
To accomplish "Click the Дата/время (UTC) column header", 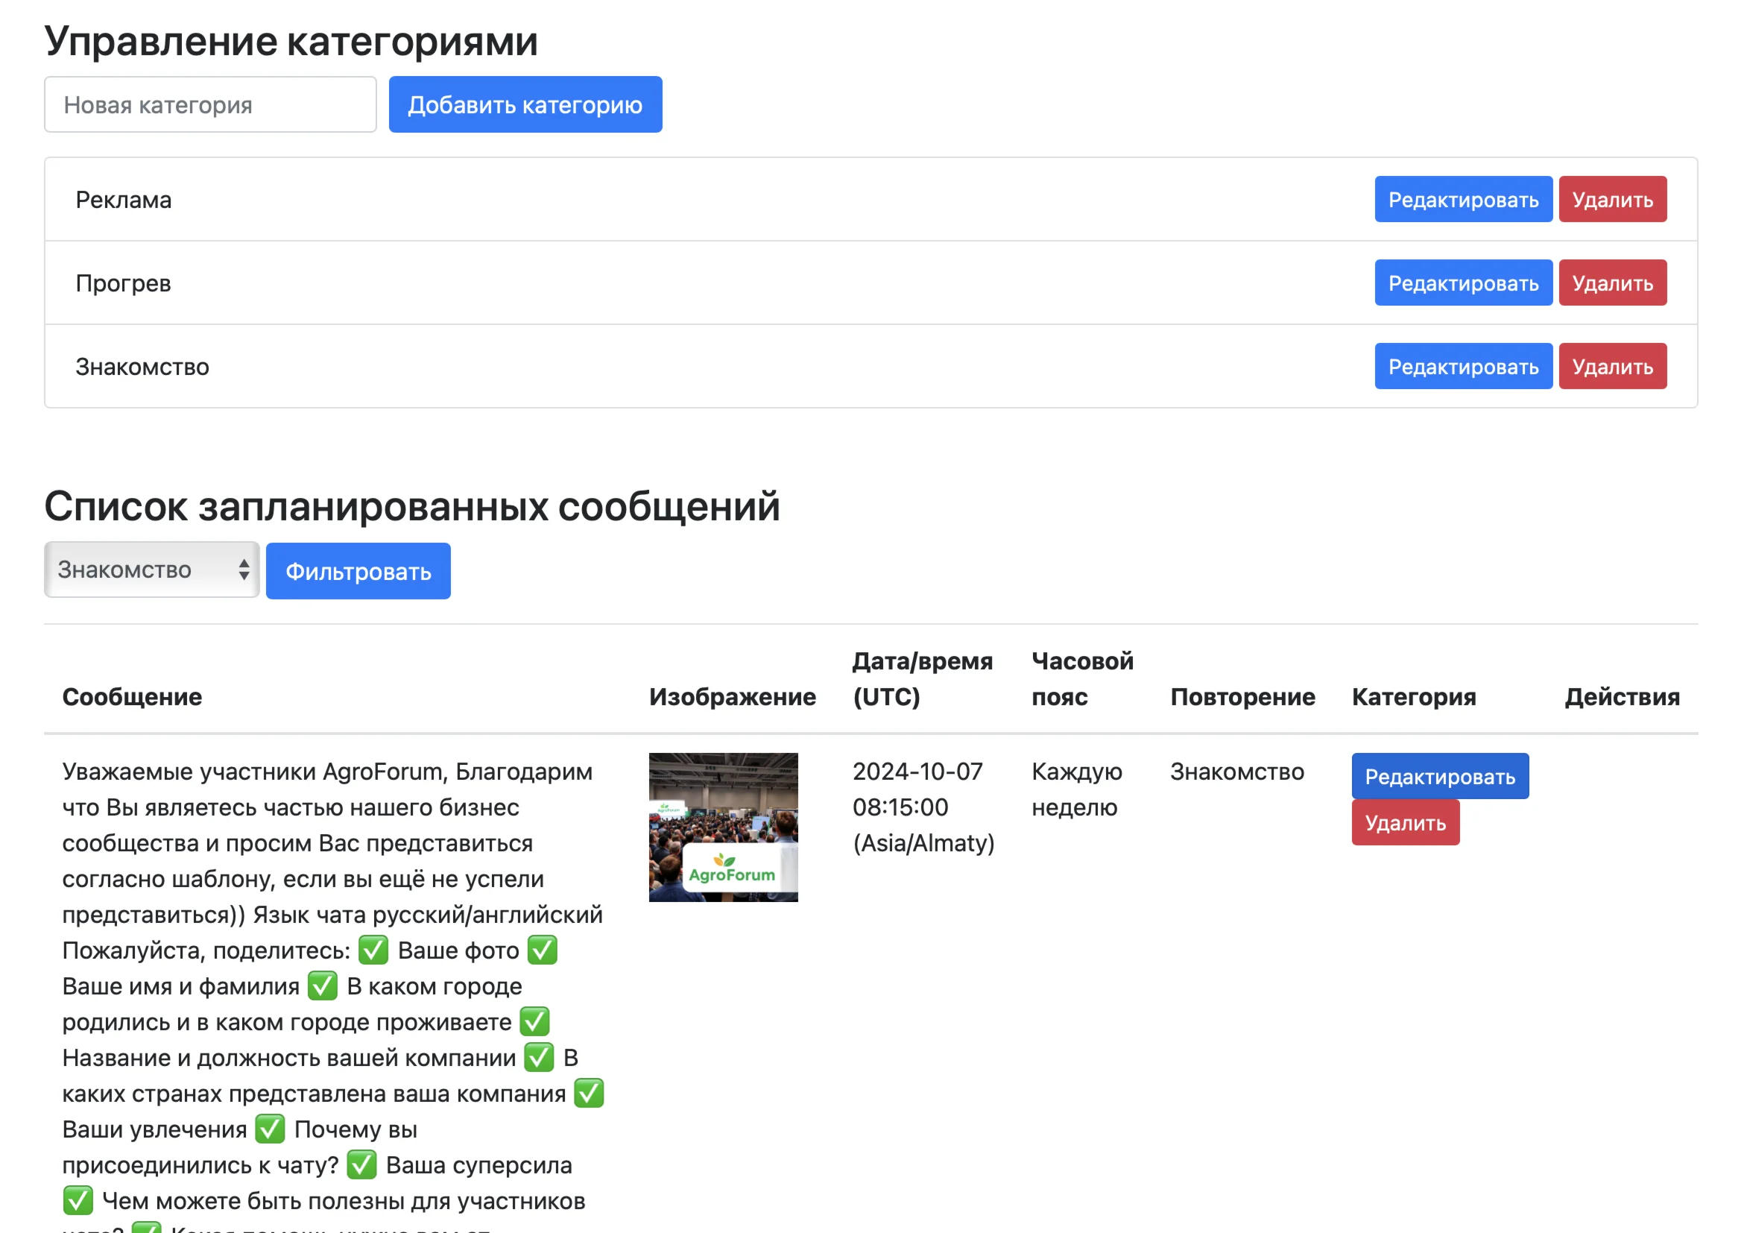I will pos(921,678).
